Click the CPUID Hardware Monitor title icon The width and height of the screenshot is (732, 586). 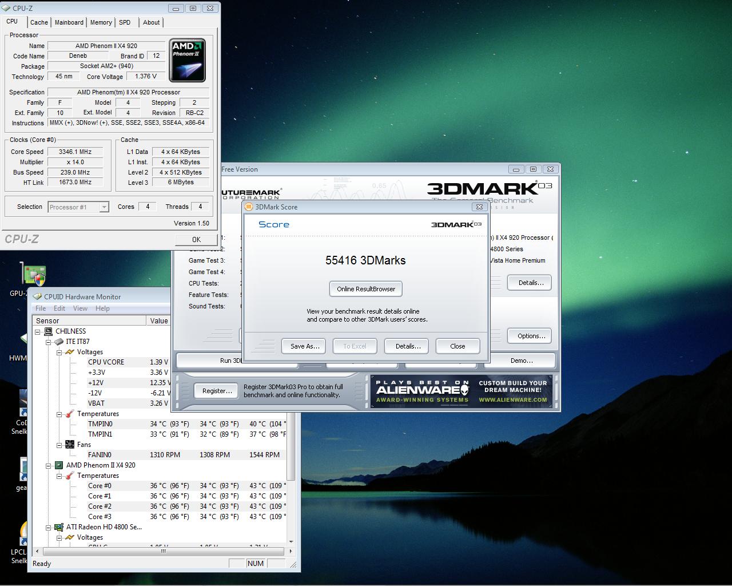38,296
